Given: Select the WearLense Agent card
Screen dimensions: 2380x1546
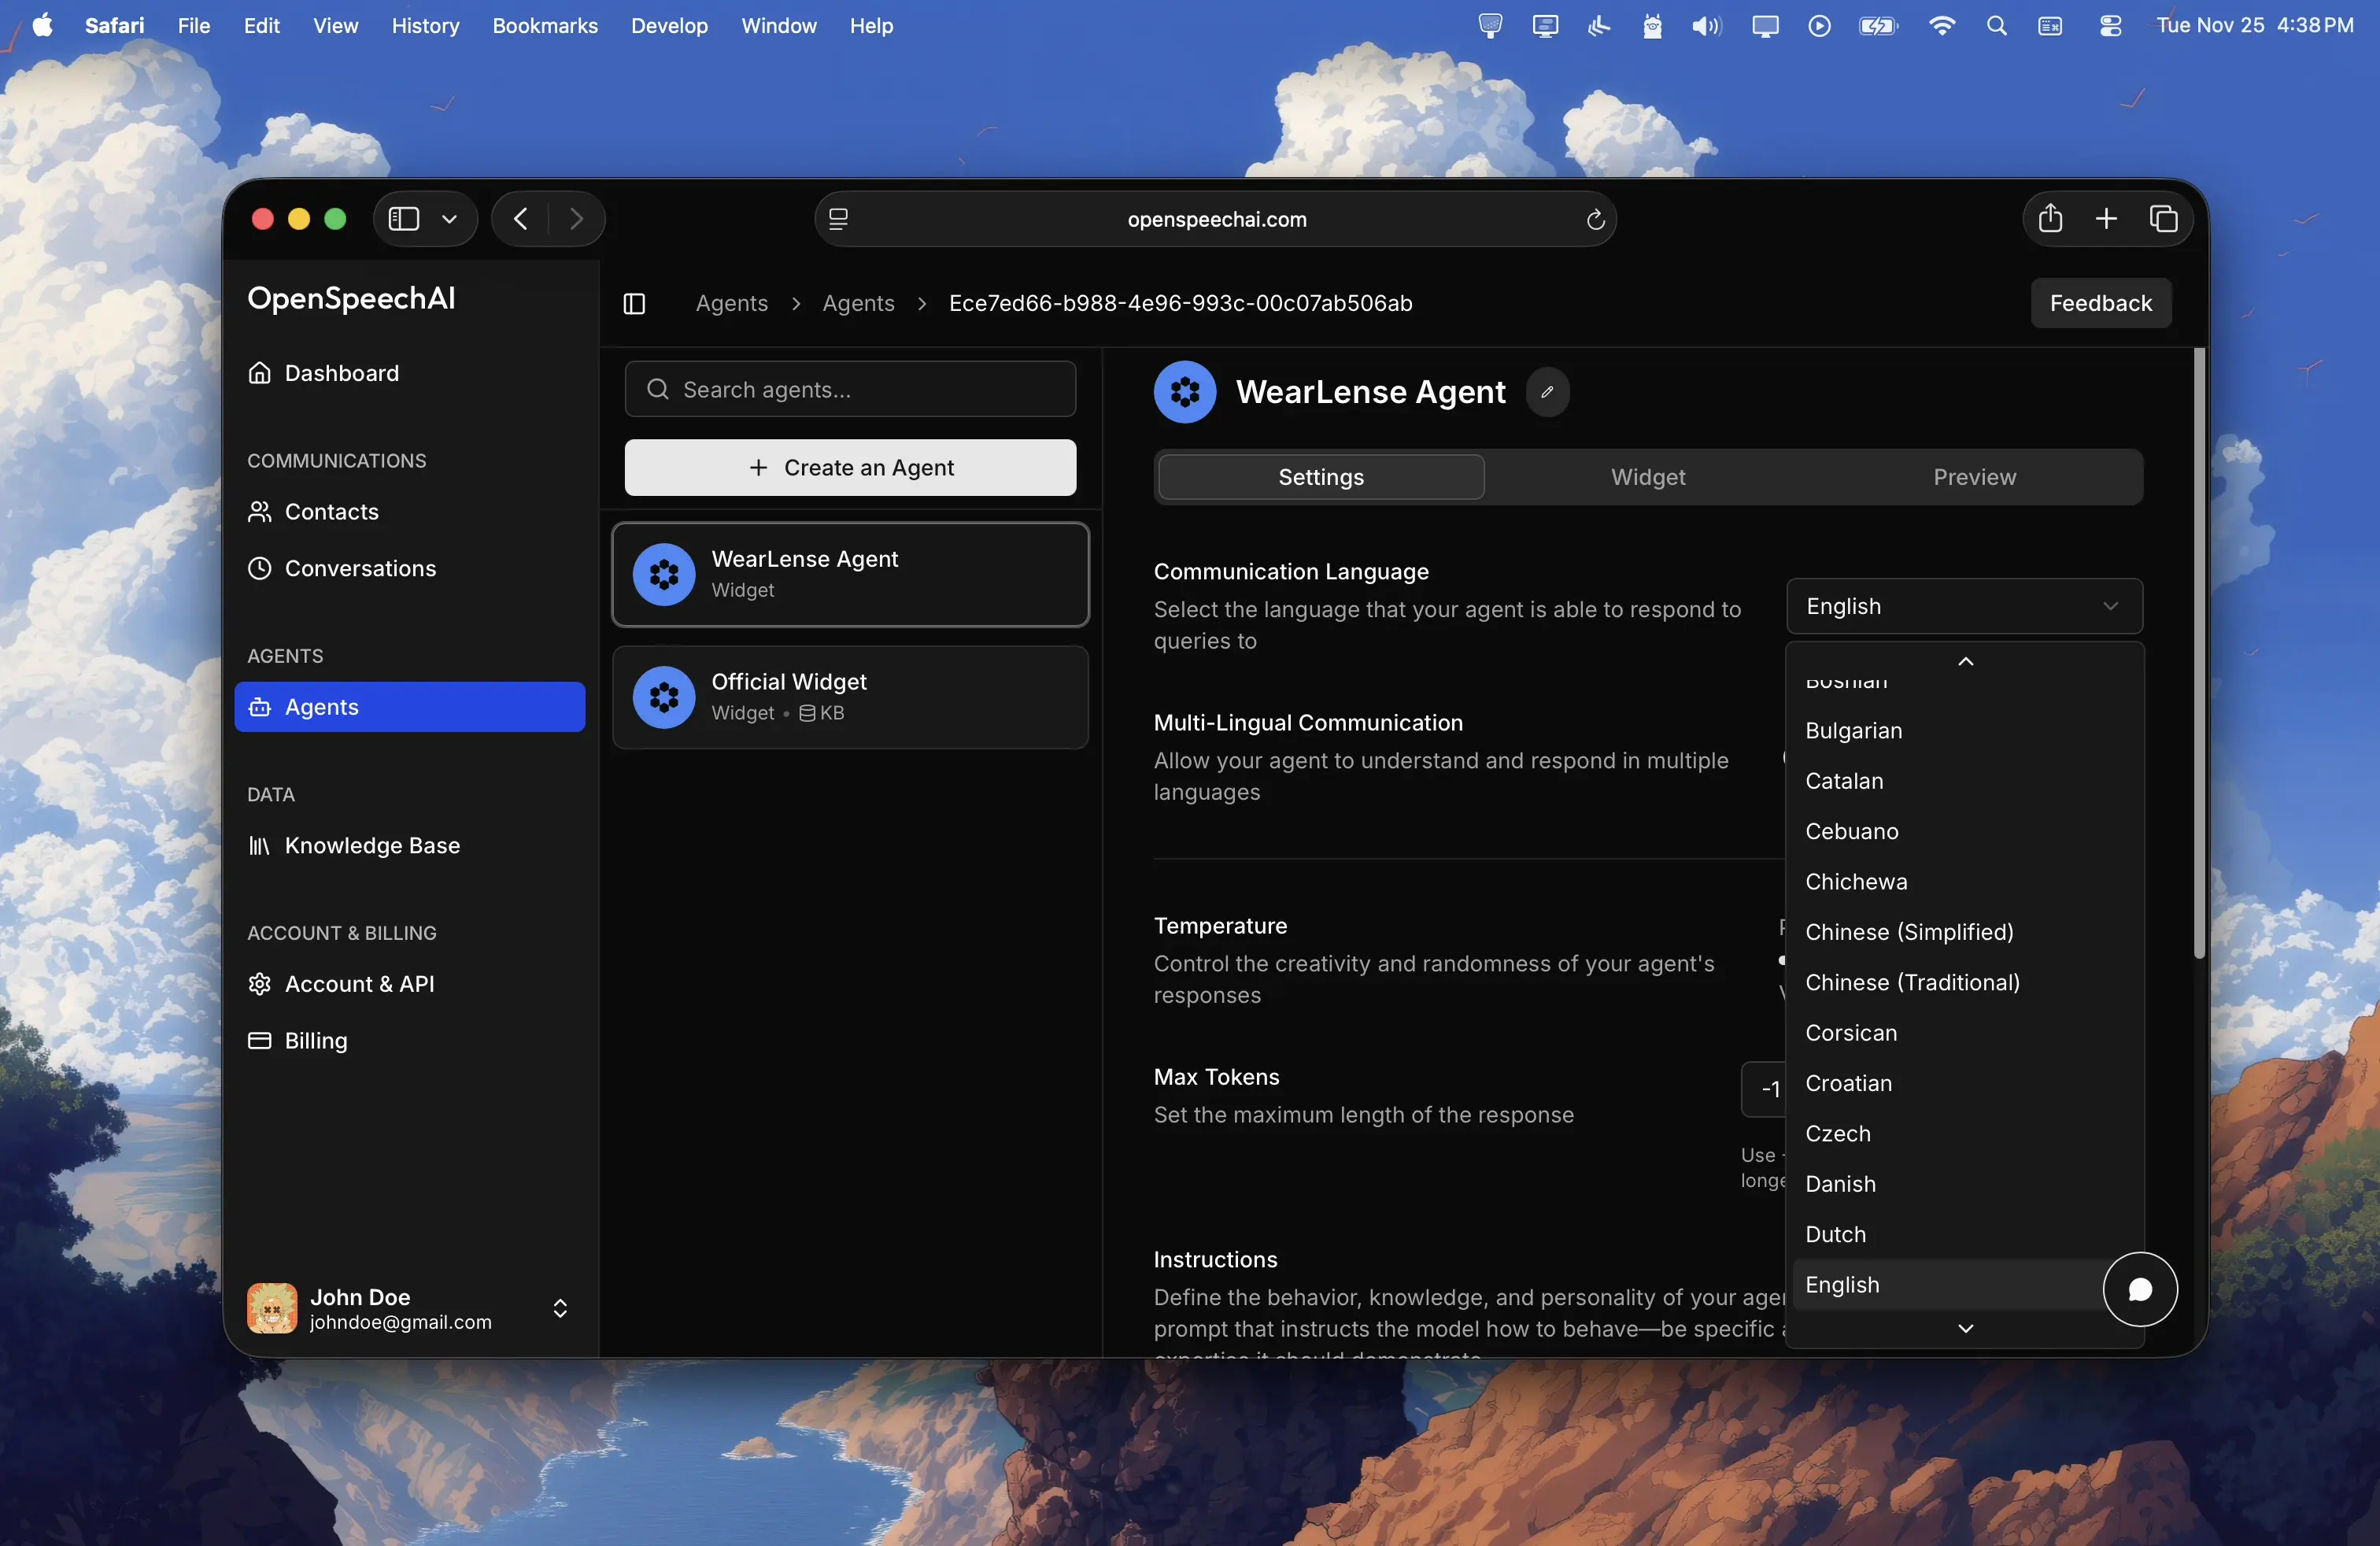Looking at the screenshot, I should 850,575.
